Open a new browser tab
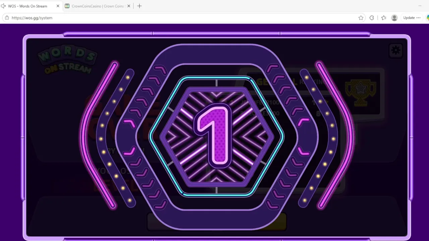429x241 pixels. pos(139,6)
